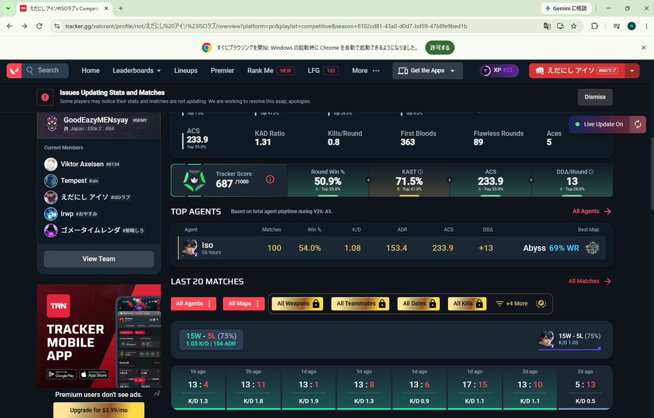Click the Tempest member avatar
This screenshot has height=418, width=654.
(x=51, y=180)
